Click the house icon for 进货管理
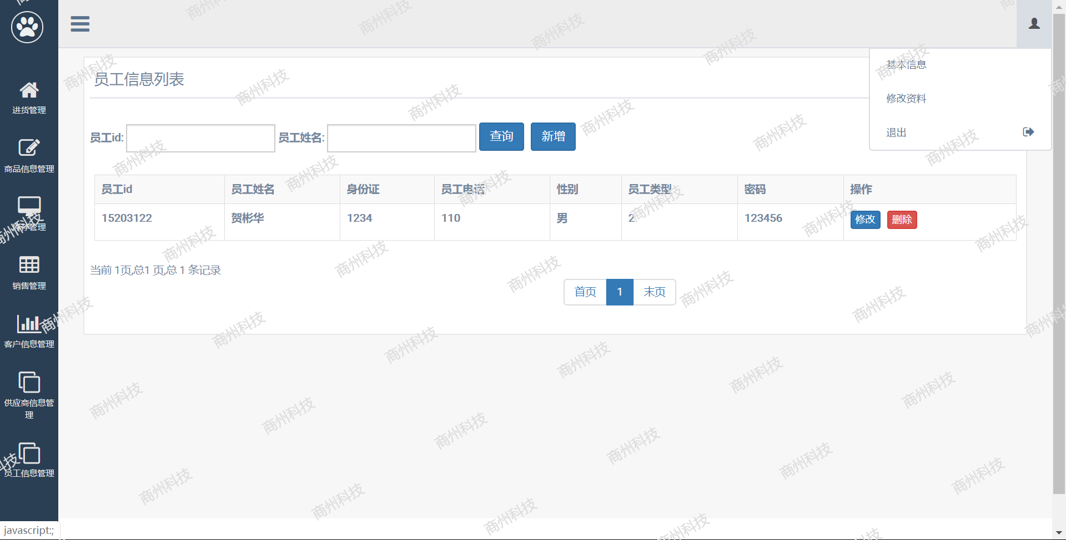The image size is (1066, 540). [29, 90]
